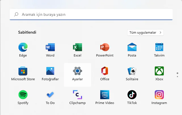Launch the Clipchamp video editor

[x=78, y=95]
